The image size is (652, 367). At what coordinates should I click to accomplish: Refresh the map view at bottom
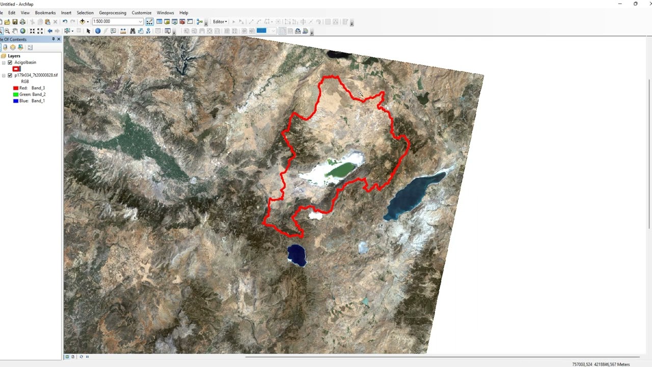pos(81,357)
